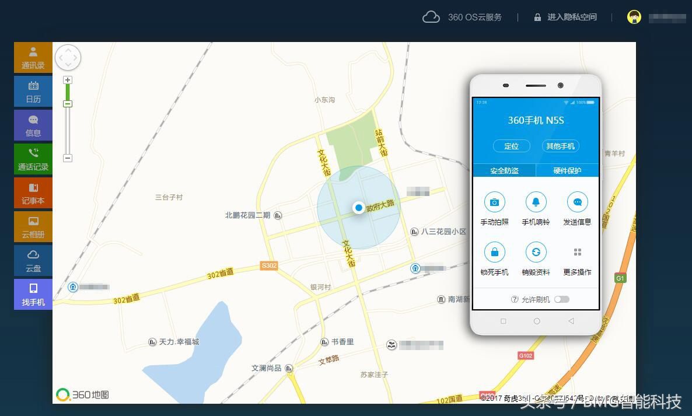Screen dimensions: 692x416
Task: Click the 银河村 map label
Action: pos(320,287)
